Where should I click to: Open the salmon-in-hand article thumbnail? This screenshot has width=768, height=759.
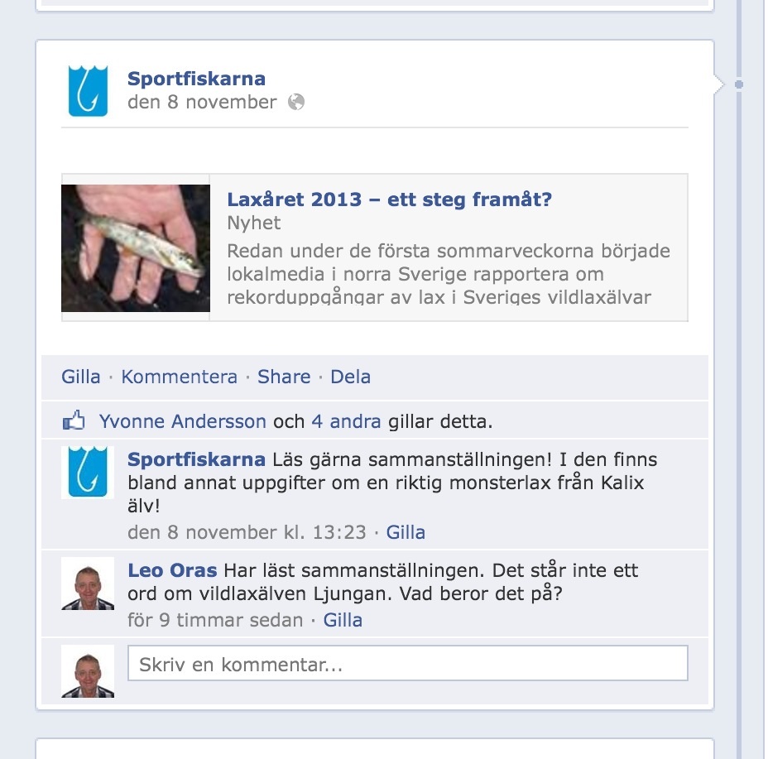136,248
